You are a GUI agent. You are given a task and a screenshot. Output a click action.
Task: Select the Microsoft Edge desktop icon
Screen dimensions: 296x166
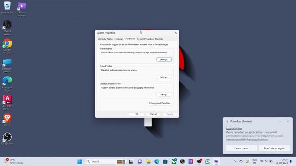[x=7, y=84]
